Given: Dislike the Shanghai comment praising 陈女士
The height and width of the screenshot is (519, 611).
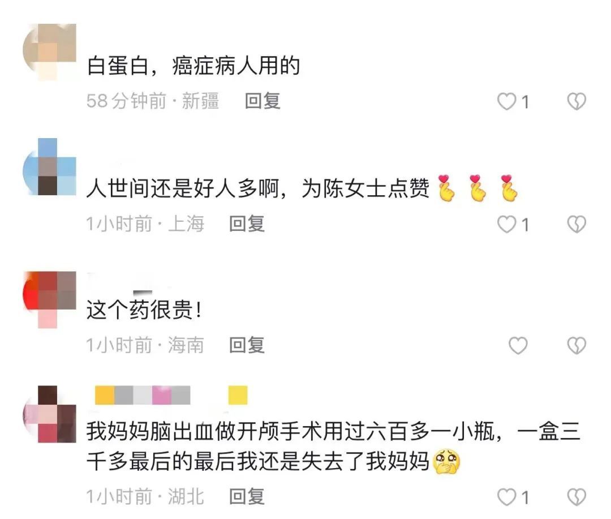Looking at the screenshot, I should click(x=576, y=224).
